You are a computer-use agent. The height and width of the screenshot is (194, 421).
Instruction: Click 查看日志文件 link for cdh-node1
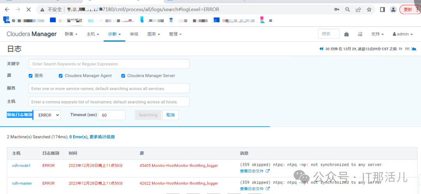tap(252, 171)
